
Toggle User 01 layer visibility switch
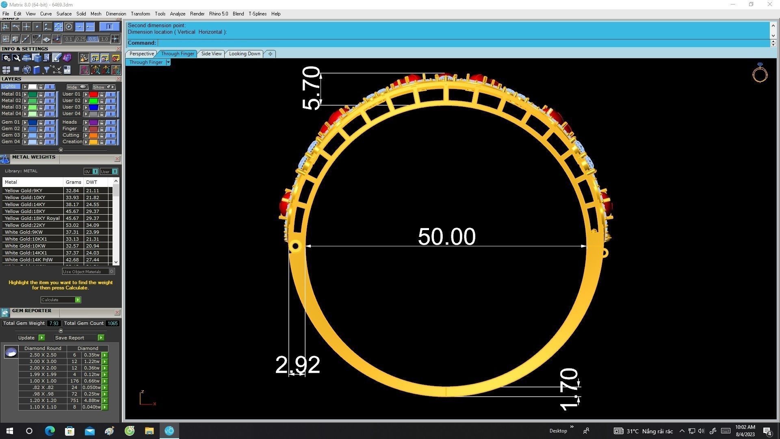(110, 94)
